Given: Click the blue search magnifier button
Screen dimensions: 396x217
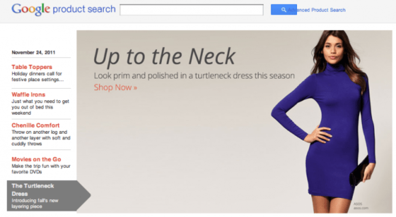Looking at the screenshot, I should tap(284, 10).
